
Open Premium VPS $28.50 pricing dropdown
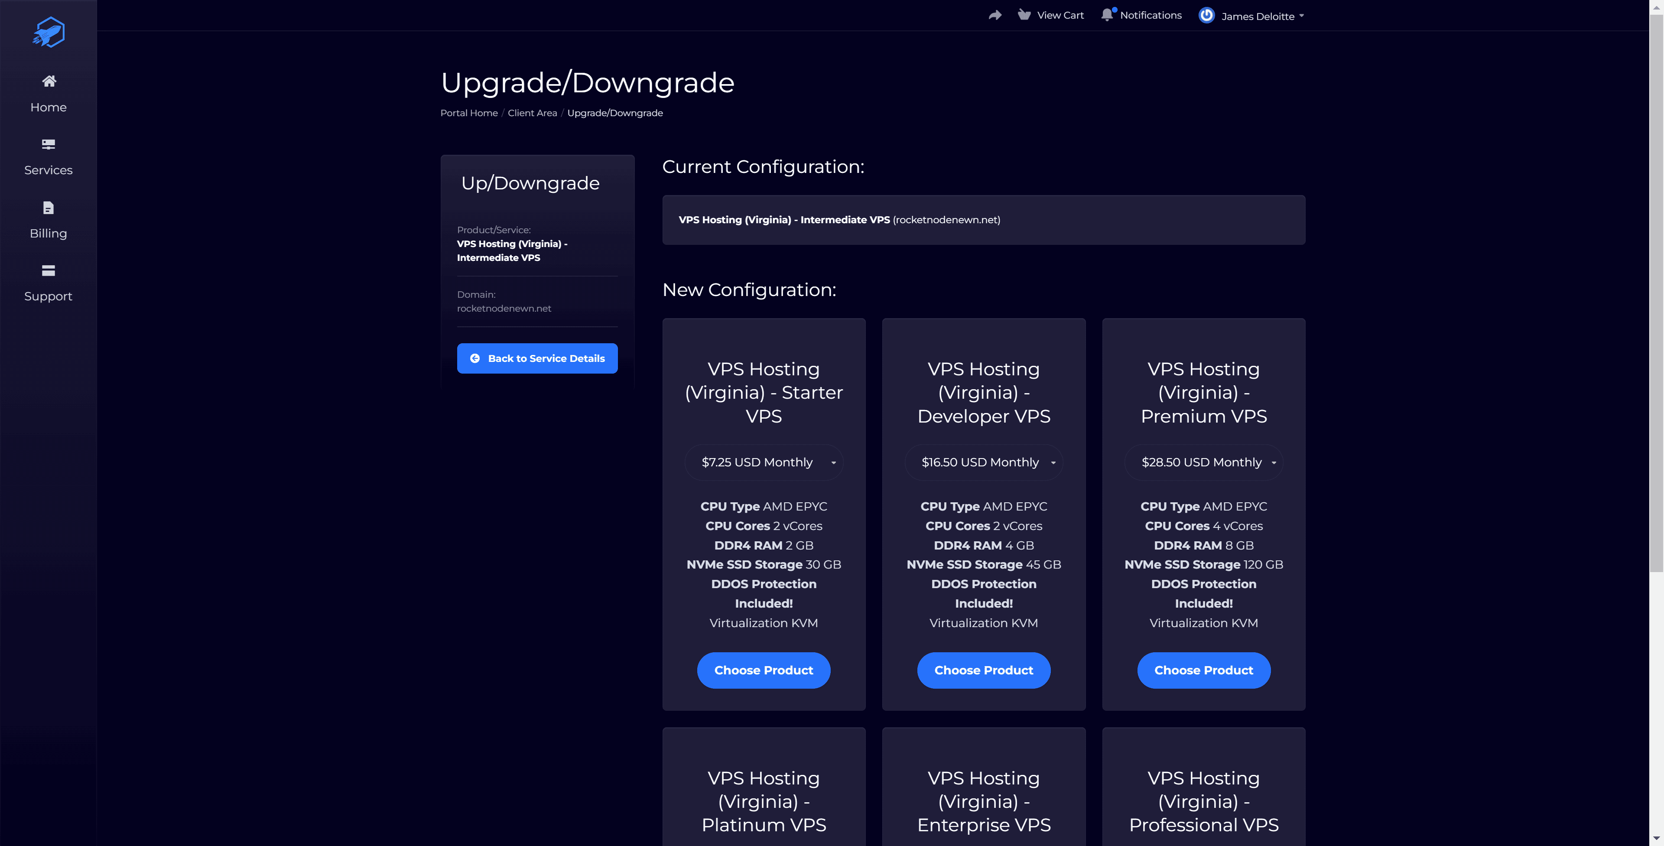[x=1203, y=462]
